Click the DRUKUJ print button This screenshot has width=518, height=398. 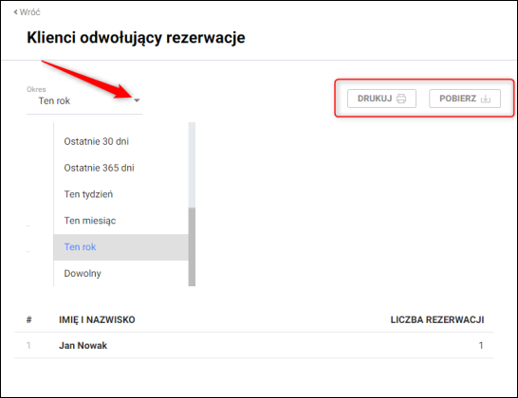[381, 99]
